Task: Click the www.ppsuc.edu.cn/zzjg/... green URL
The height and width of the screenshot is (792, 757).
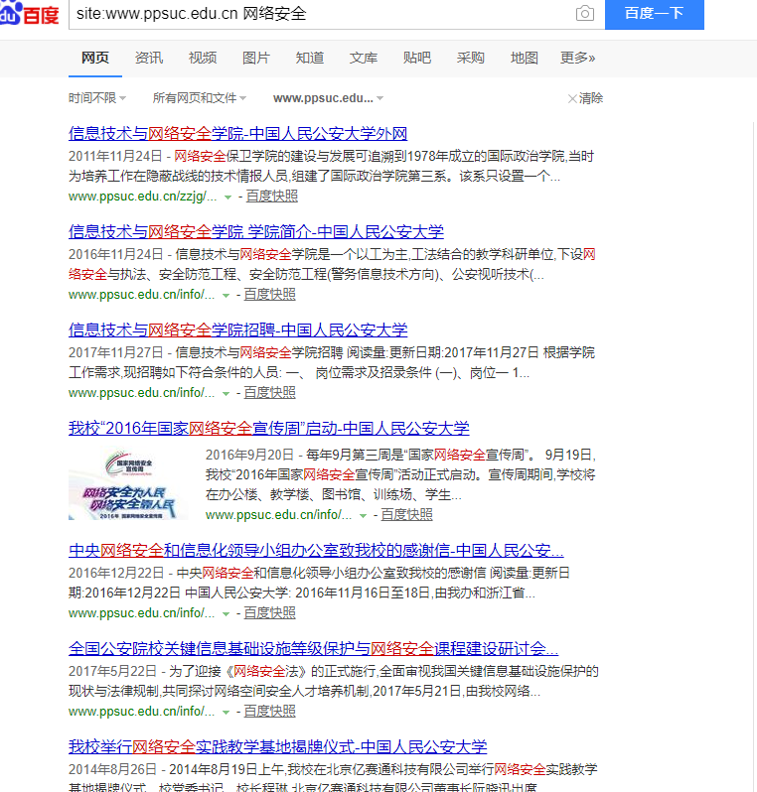Action: pos(143,196)
